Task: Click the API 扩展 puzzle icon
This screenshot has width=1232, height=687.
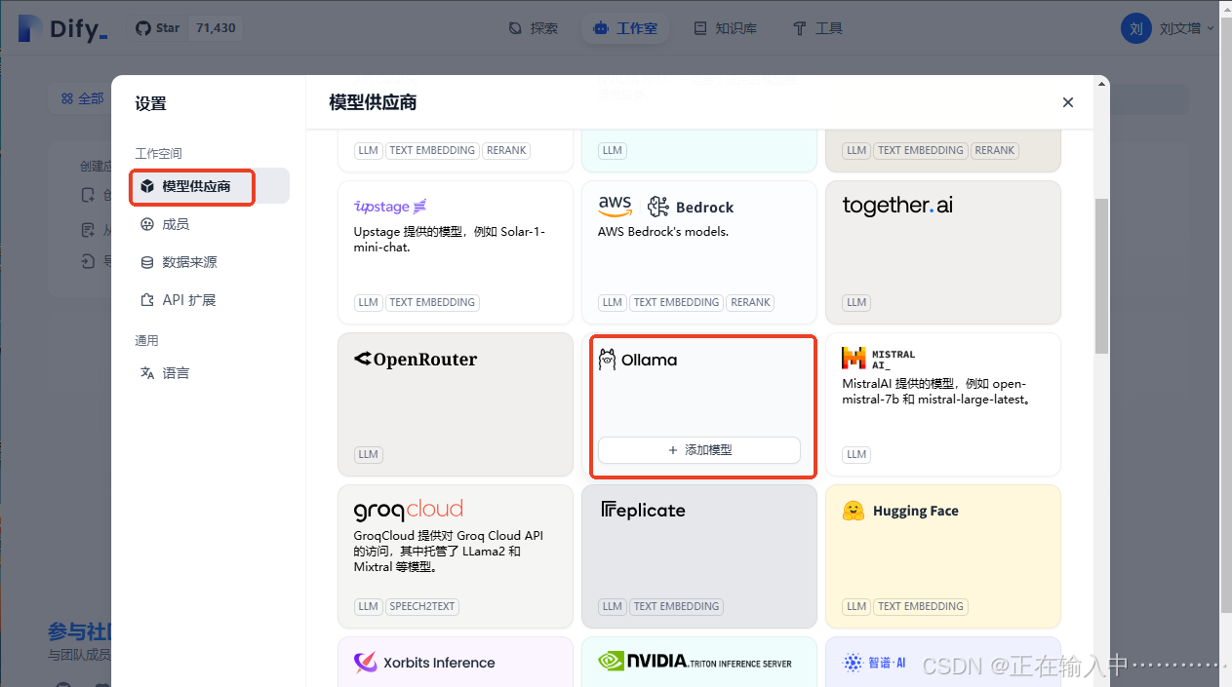Action: (x=147, y=300)
